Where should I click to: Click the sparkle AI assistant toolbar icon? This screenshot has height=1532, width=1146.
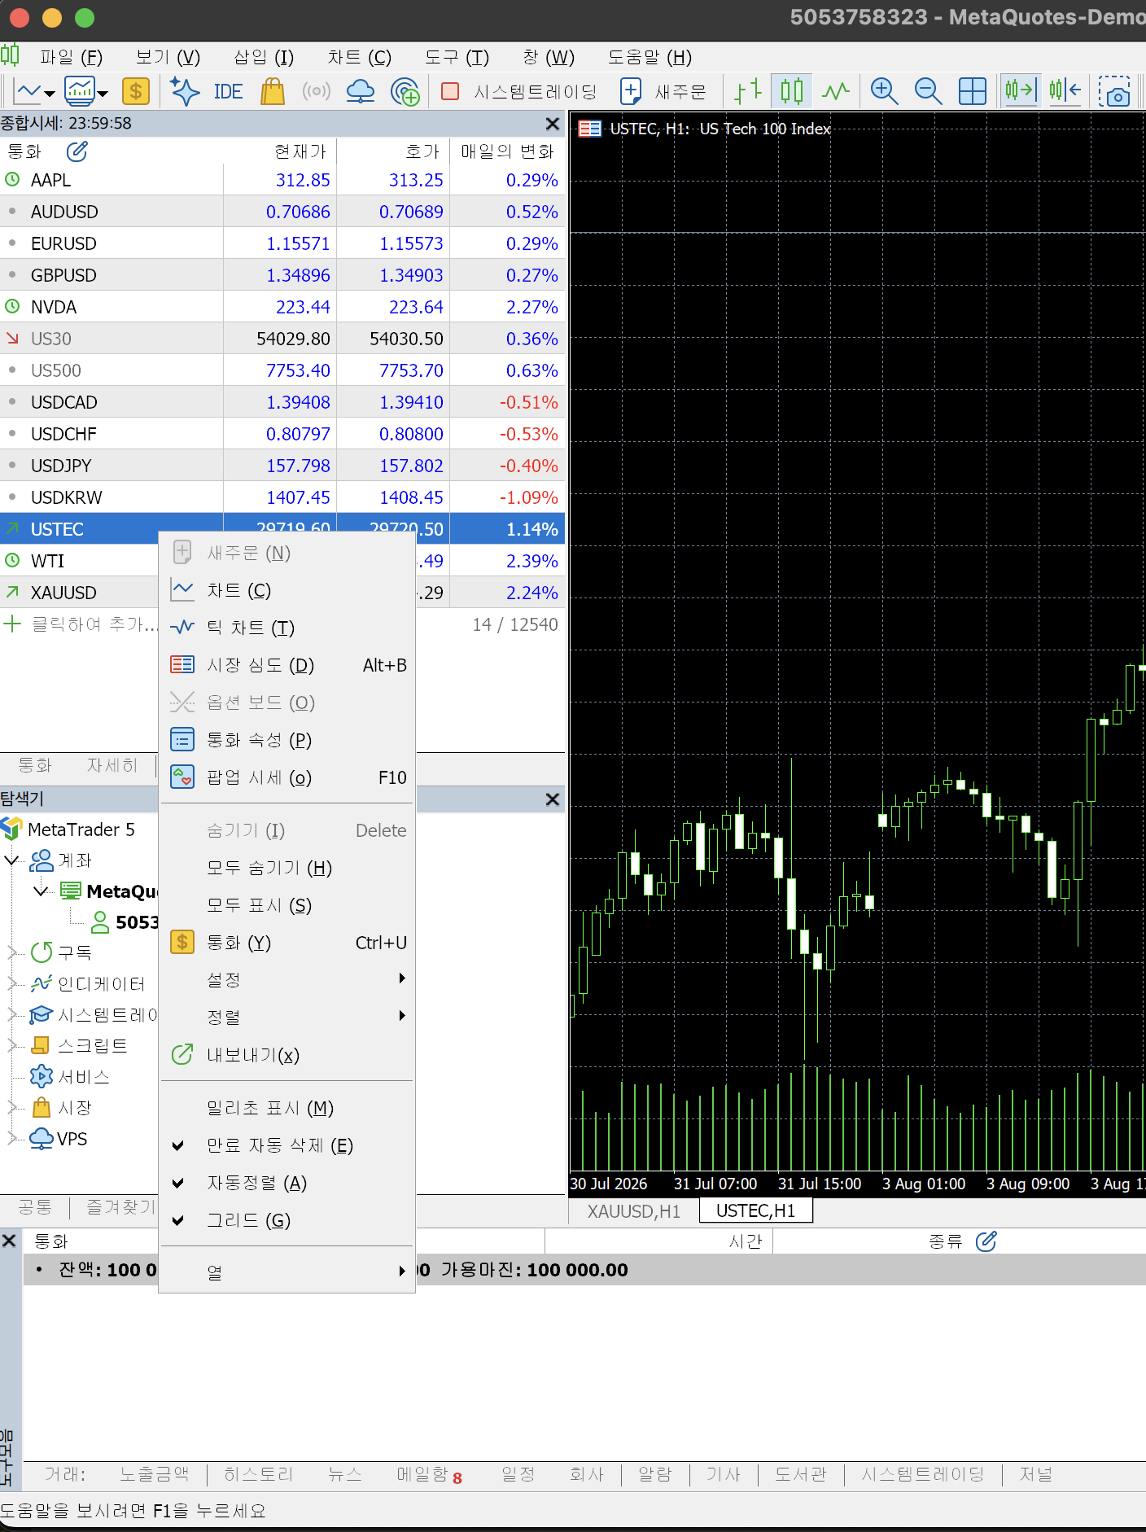pyautogui.click(x=185, y=91)
